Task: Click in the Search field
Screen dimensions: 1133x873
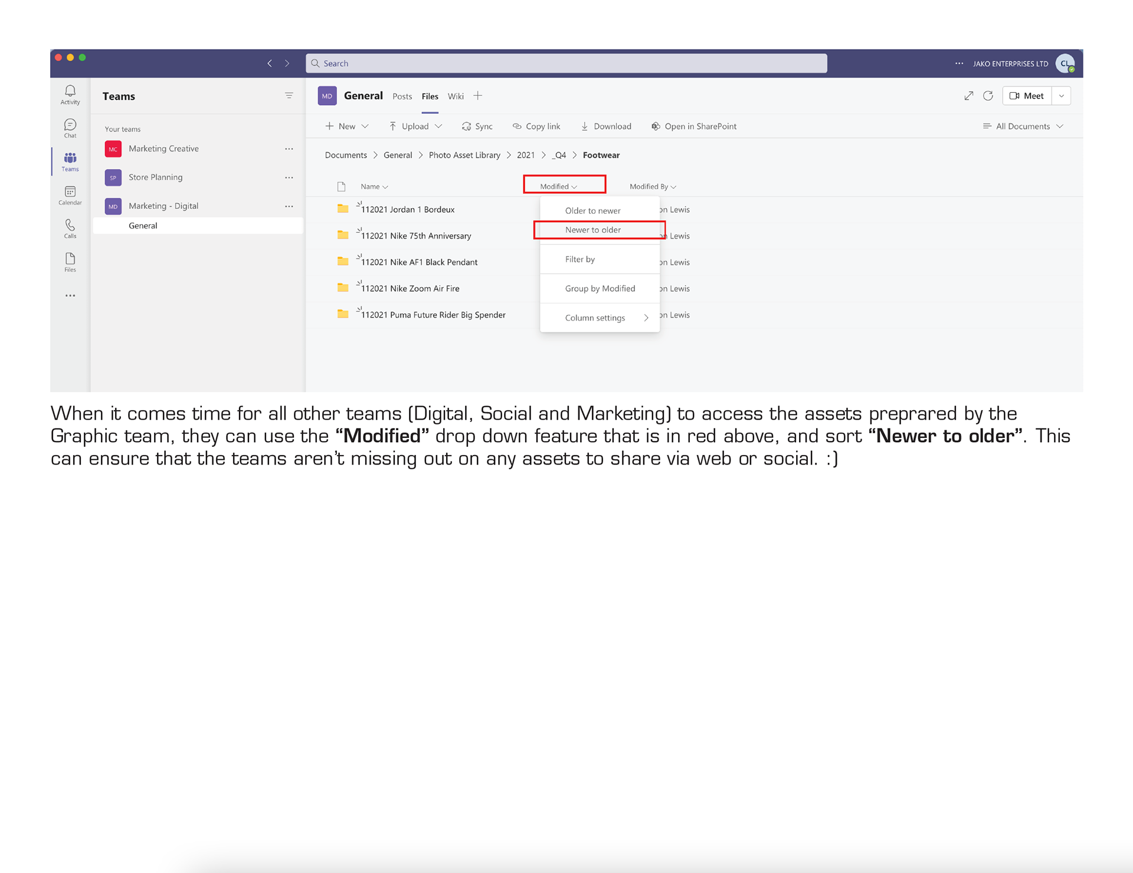Action: 566,63
